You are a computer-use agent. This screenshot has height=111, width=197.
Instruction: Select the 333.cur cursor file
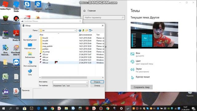coord(45,55)
